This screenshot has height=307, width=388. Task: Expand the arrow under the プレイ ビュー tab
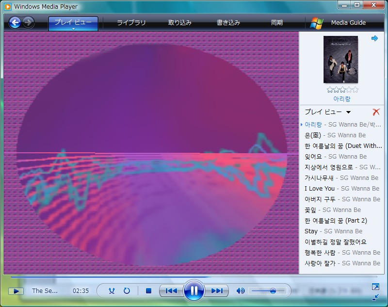(x=73, y=29)
